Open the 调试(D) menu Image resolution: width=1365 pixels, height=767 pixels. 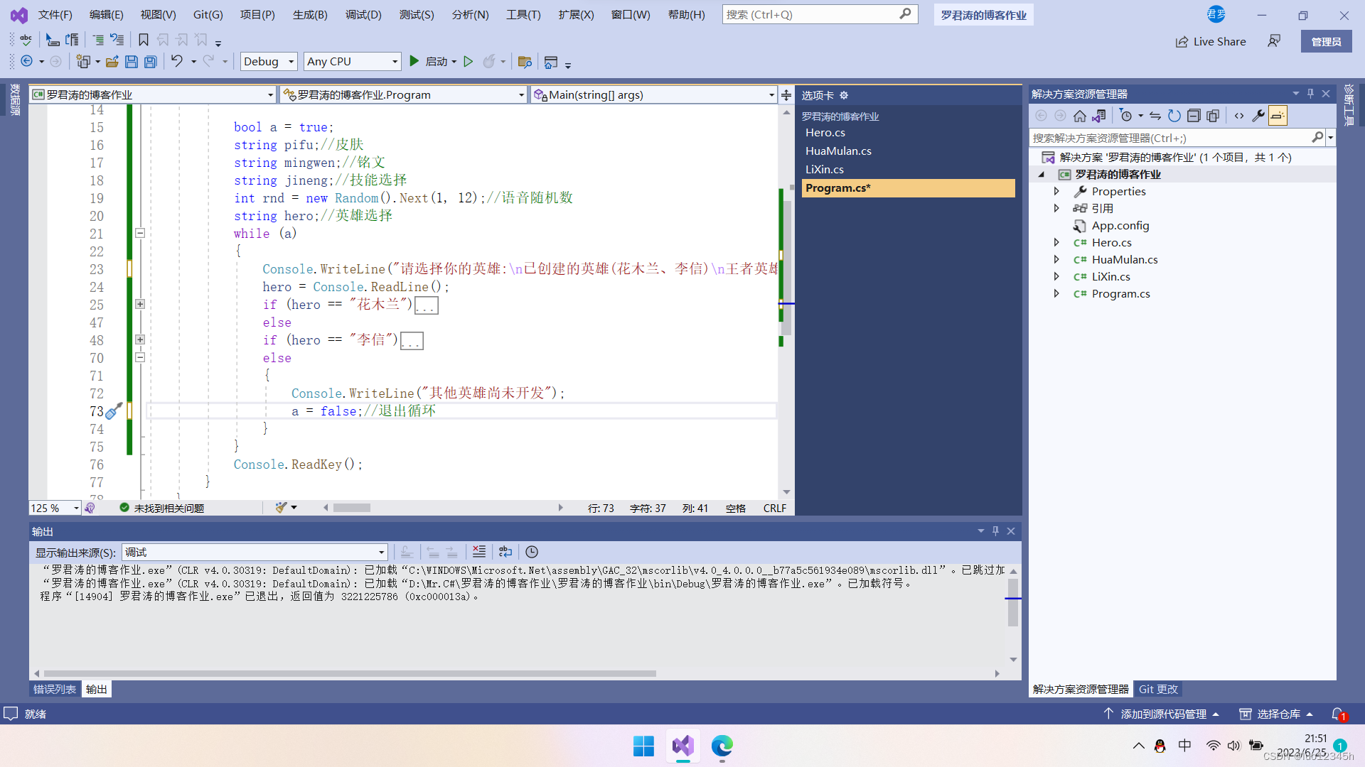click(x=363, y=14)
